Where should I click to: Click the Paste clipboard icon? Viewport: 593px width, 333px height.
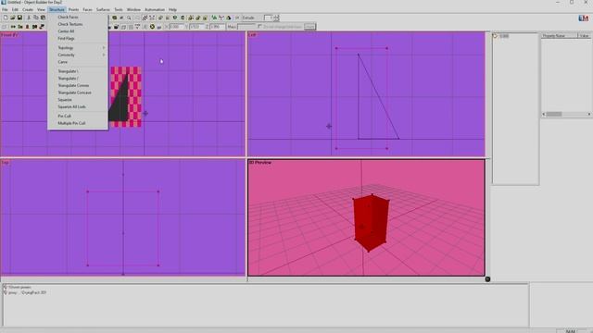point(44,18)
